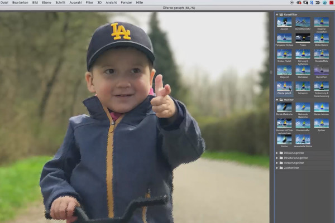Choose the Buntstiftschraffur filter thumbnail
The height and width of the screenshot is (223, 335).
tap(303, 22)
